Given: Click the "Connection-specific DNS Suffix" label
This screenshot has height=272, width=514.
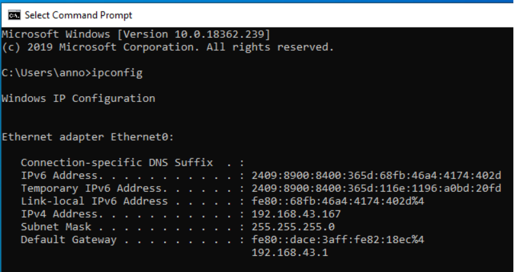Looking at the screenshot, I should (115, 163).
